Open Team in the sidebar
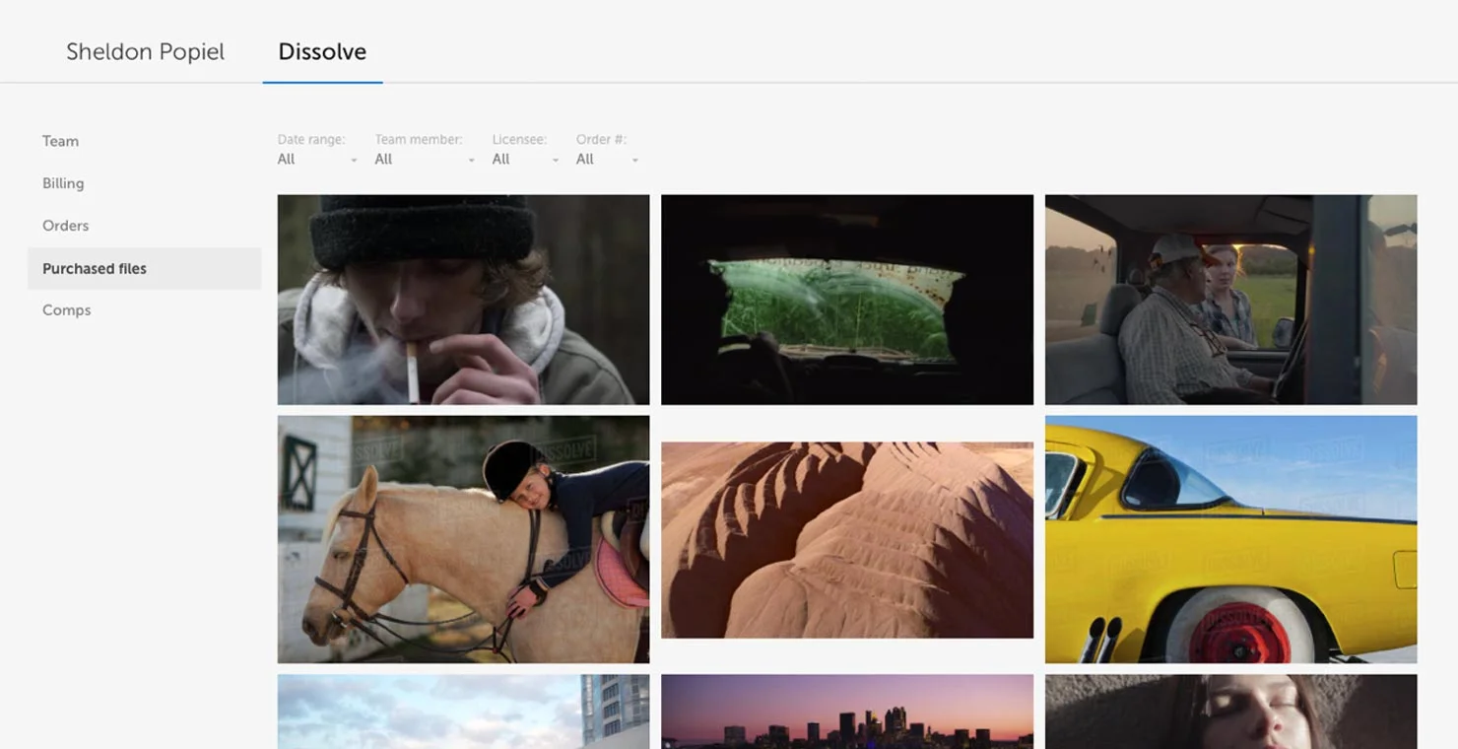This screenshot has height=749, width=1458. (60, 141)
